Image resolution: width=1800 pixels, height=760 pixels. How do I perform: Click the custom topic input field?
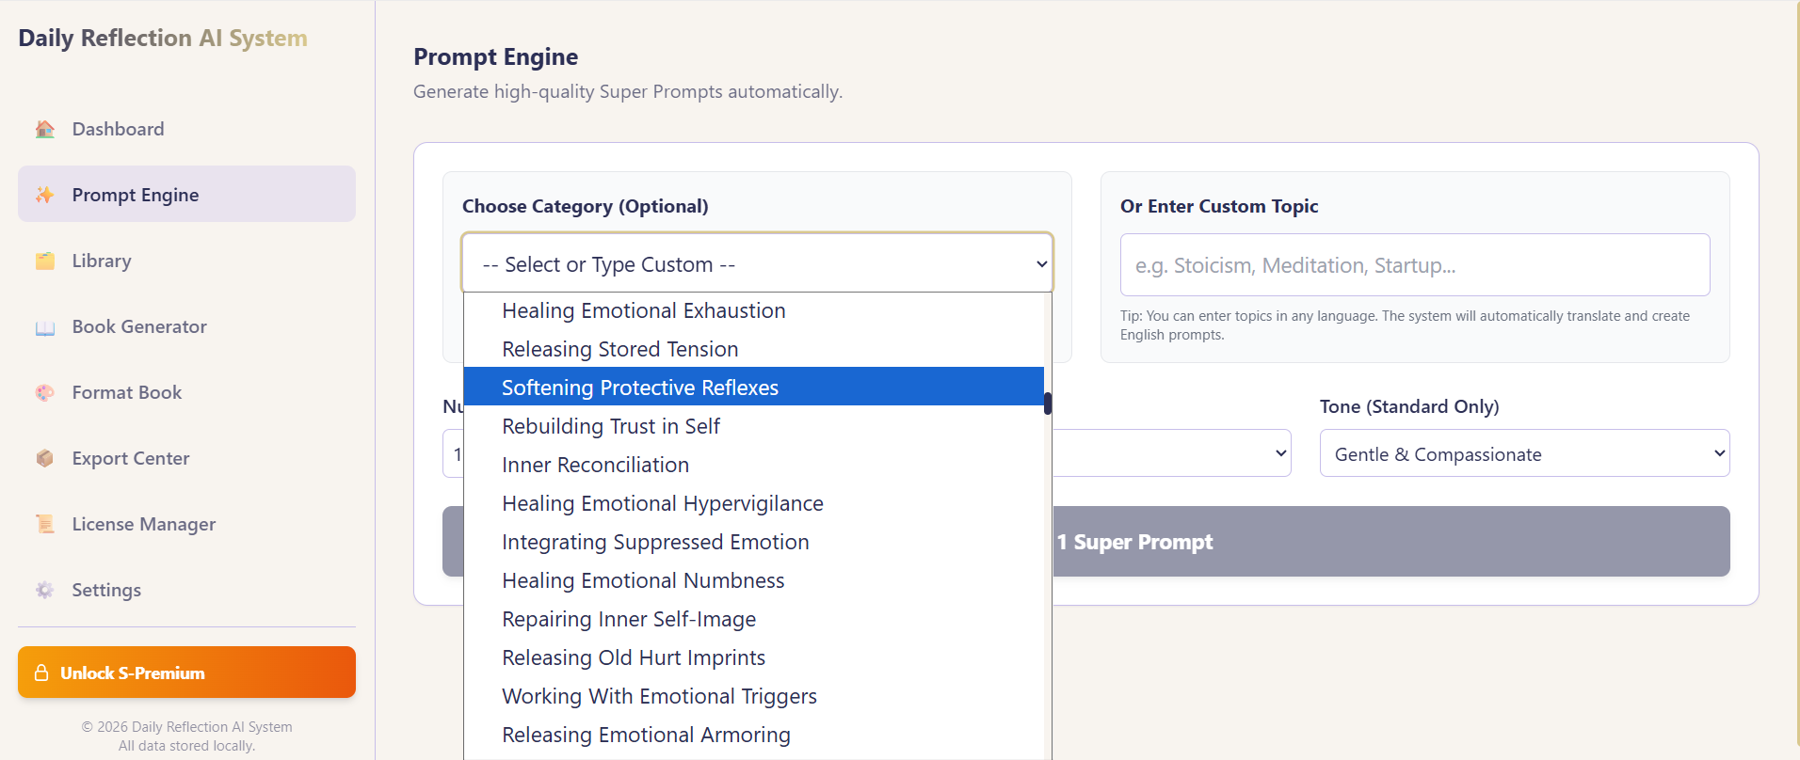[x=1414, y=265]
